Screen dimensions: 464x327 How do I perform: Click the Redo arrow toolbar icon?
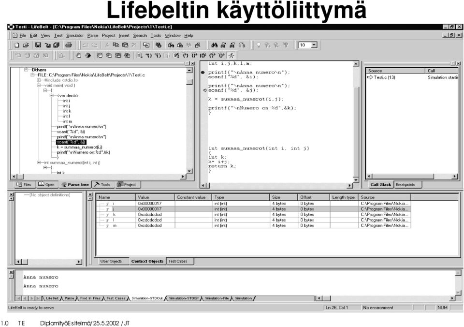pyautogui.click(x=94, y=45)
